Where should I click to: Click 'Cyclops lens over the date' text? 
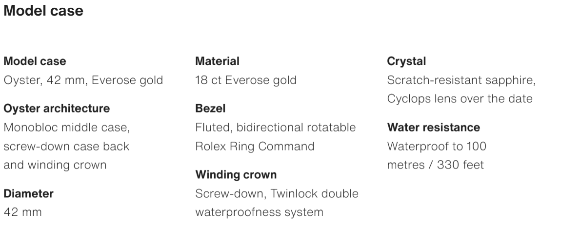(x=460, y=99)
